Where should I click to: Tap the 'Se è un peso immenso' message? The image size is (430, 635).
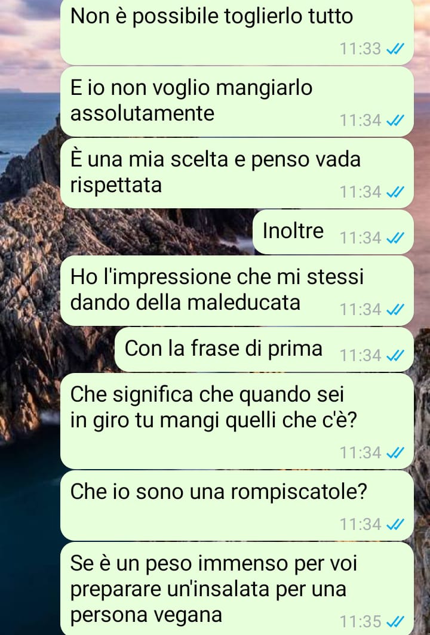[237, 588]
